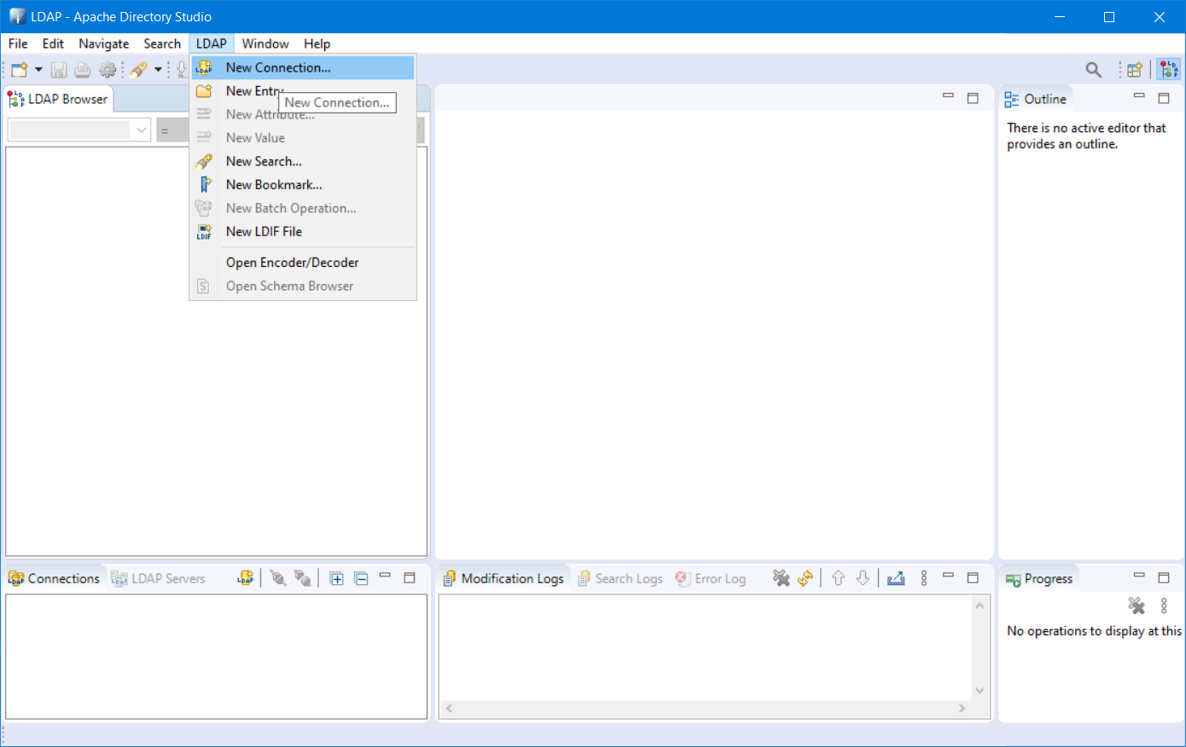Open the Search menu

pos(162,43)
